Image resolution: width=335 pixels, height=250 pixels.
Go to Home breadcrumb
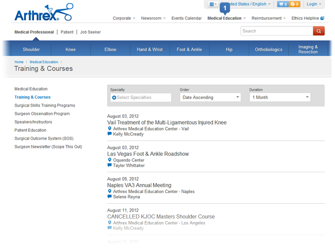pyautogui.click(x=19, y=62)
